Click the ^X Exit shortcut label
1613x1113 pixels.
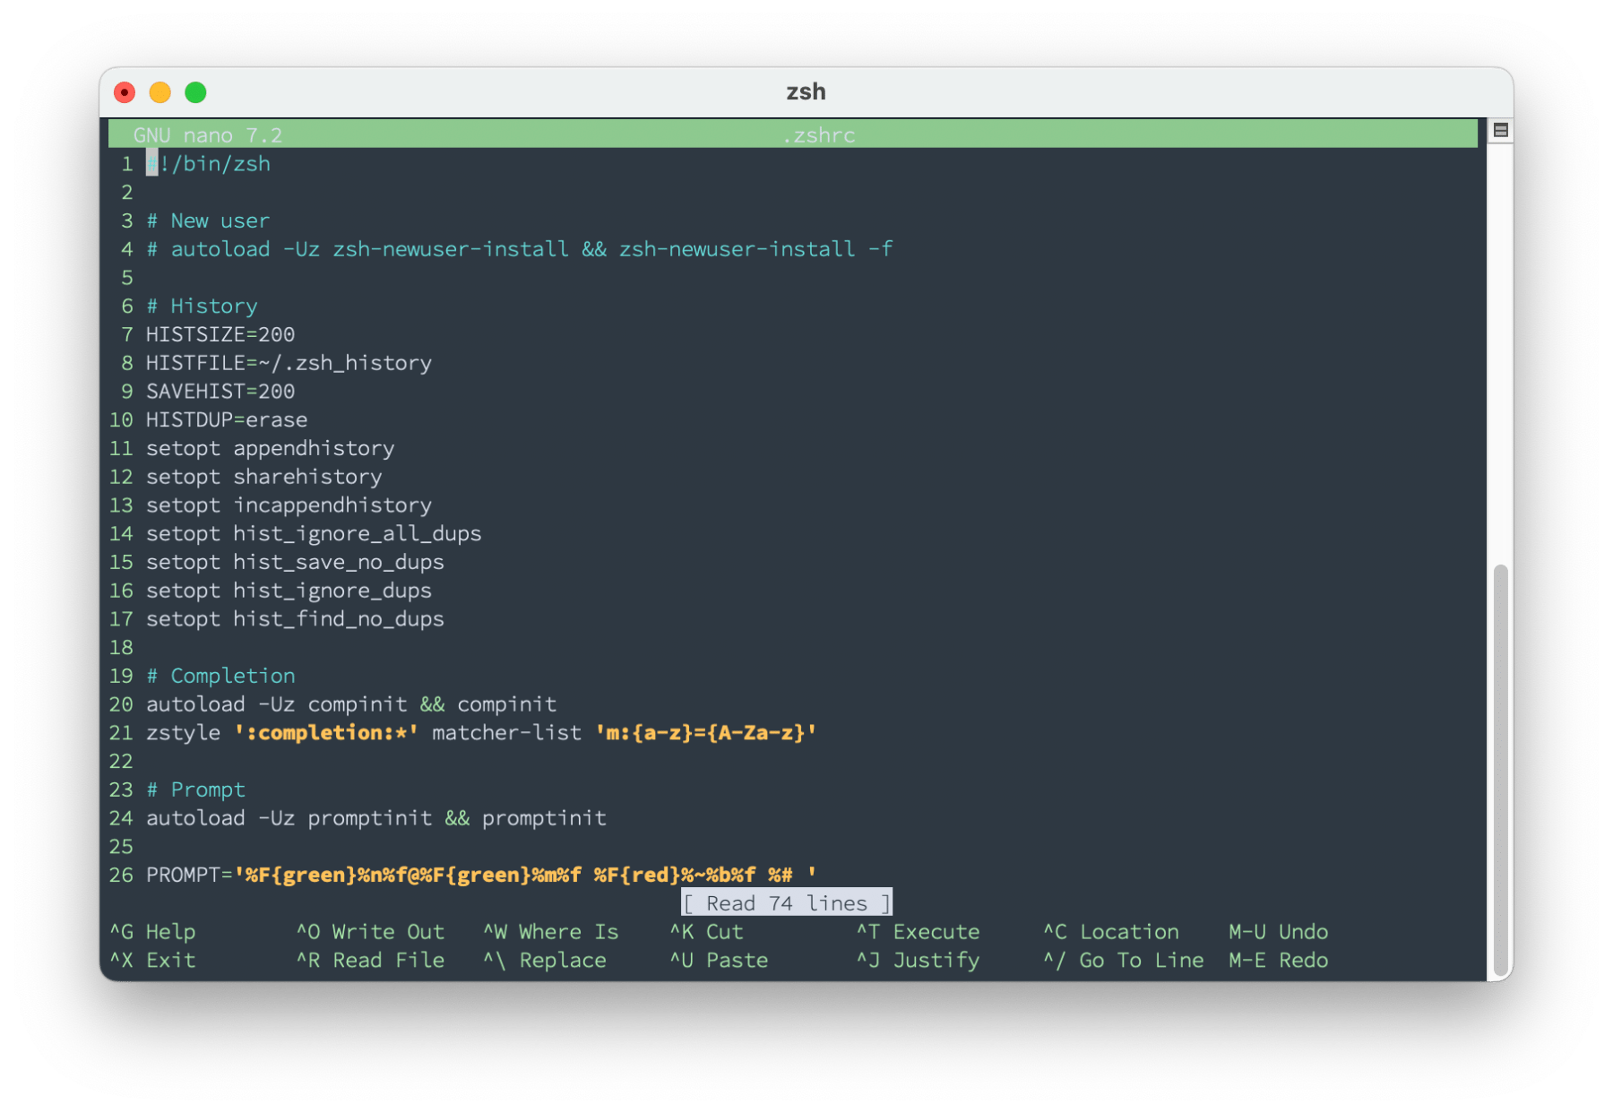point(152,961)
